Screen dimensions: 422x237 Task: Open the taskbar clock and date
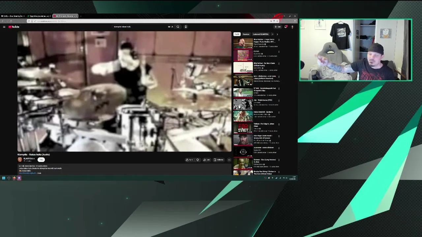292,178
